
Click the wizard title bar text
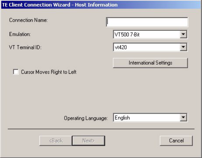[x=60, y=5]
